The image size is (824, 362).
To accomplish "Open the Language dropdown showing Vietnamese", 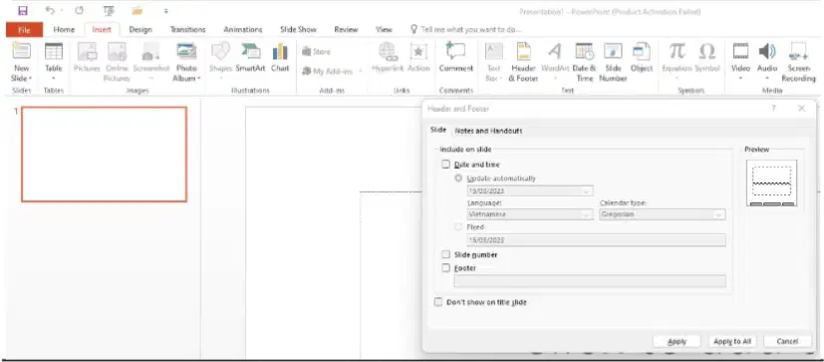I will tap(587, 214).
